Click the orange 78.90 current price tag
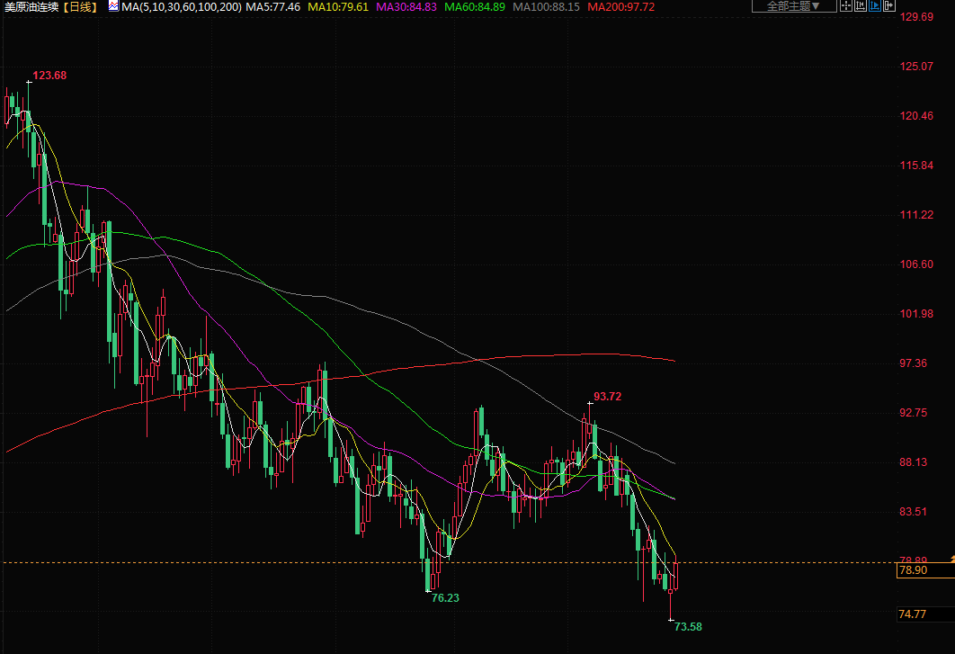955x654 pixels. click(x=912, y=570)
